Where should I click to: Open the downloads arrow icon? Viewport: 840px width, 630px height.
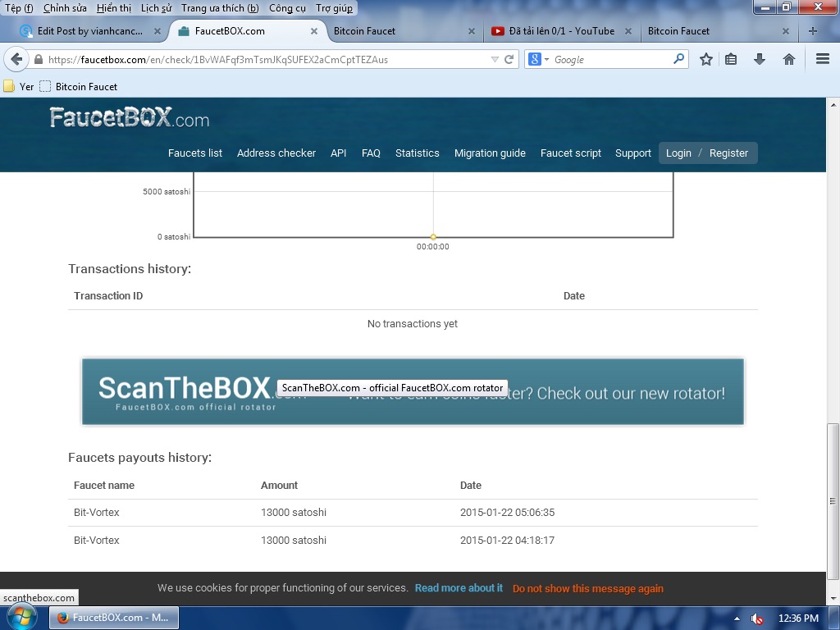(x=759, y=59)
